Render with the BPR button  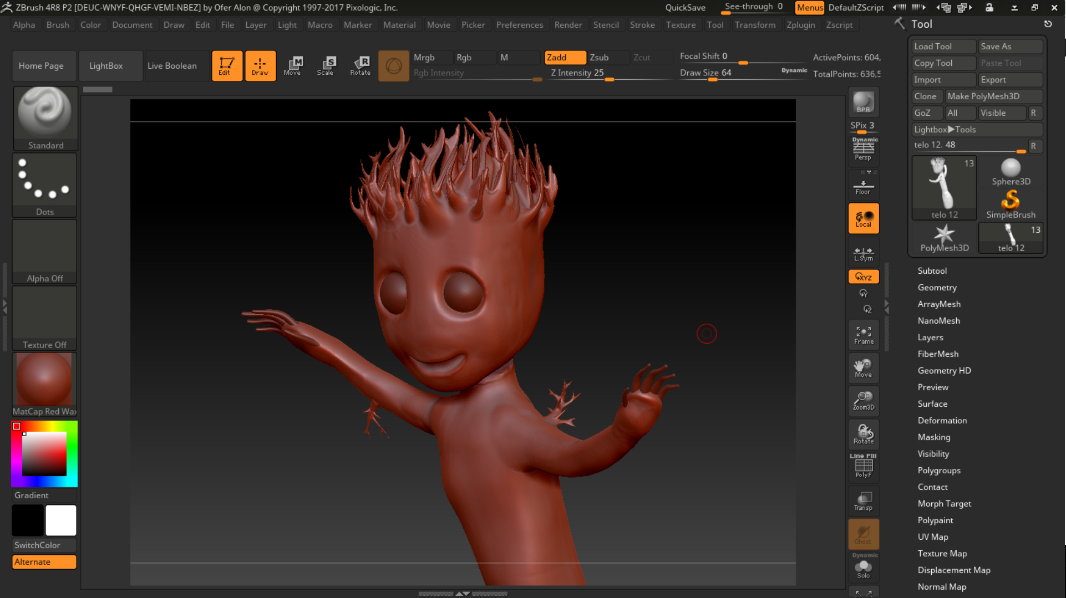863,103
